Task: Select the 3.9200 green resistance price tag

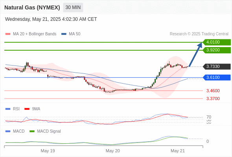Action: pos(217,50)
